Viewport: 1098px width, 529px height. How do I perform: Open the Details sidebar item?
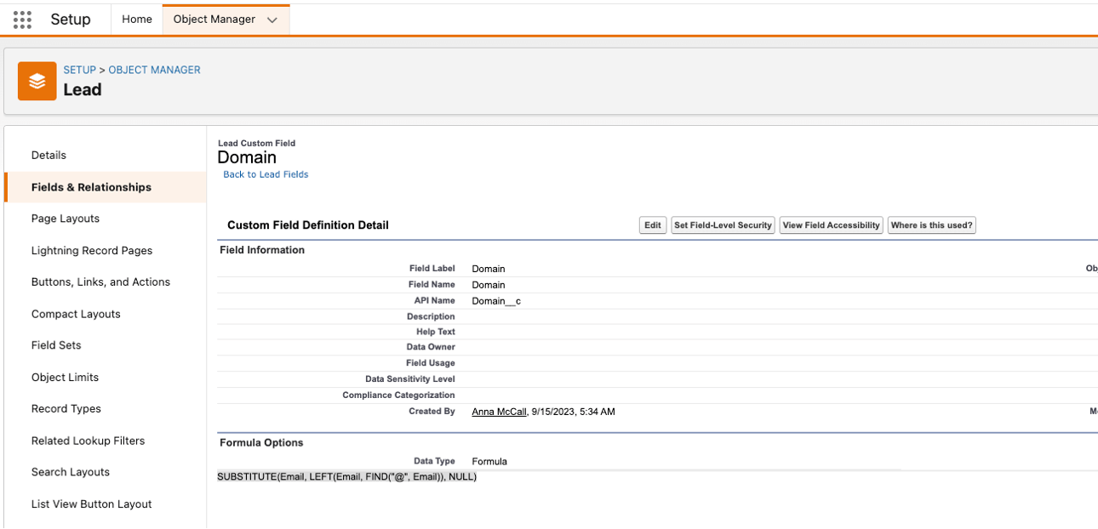coord(49,155)
